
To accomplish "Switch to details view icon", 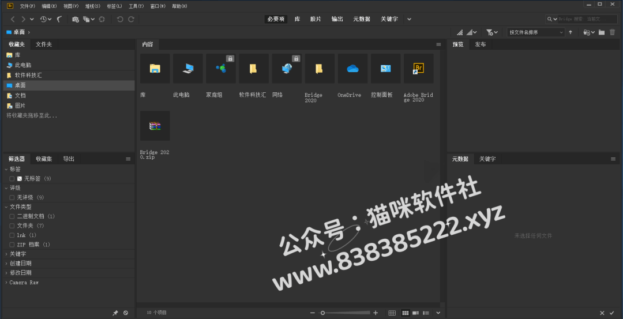I will point(415,313).
